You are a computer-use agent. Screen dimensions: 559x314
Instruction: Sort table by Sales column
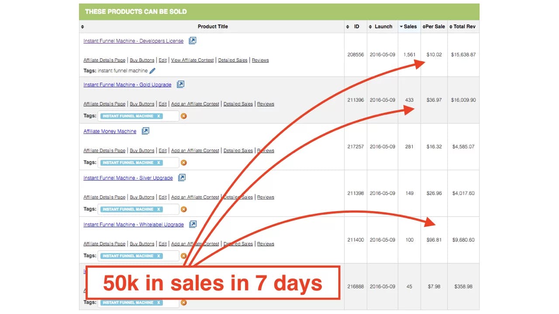[x=409, y=27]
